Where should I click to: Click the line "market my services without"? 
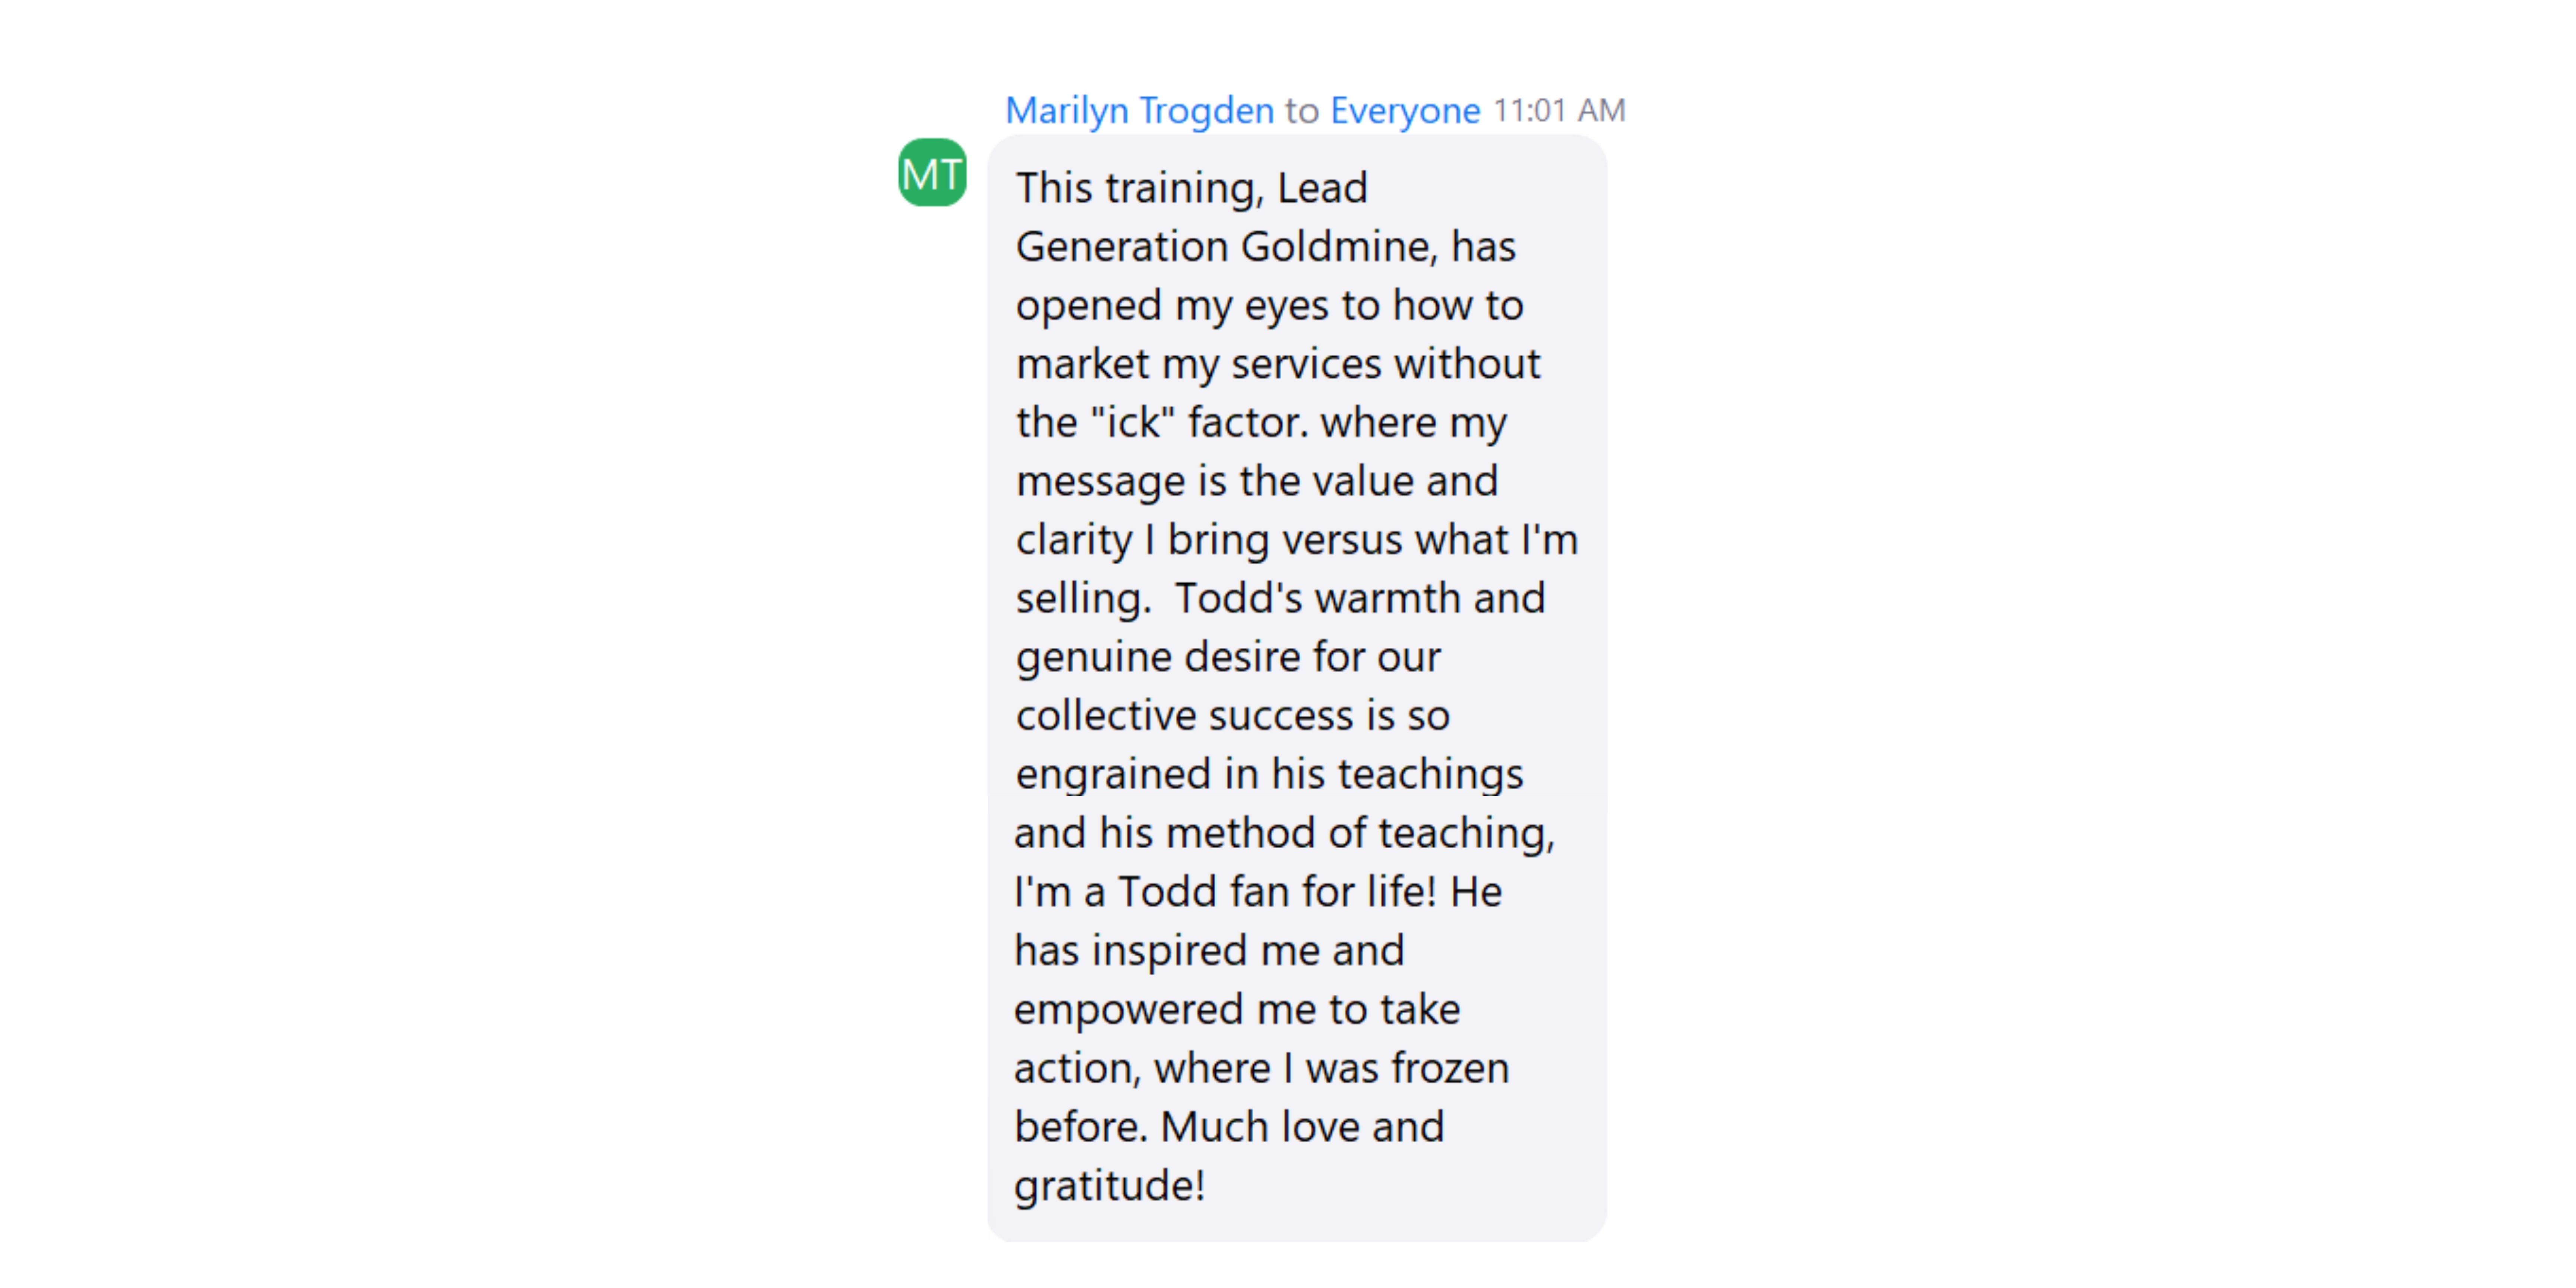click(1278, 364)
